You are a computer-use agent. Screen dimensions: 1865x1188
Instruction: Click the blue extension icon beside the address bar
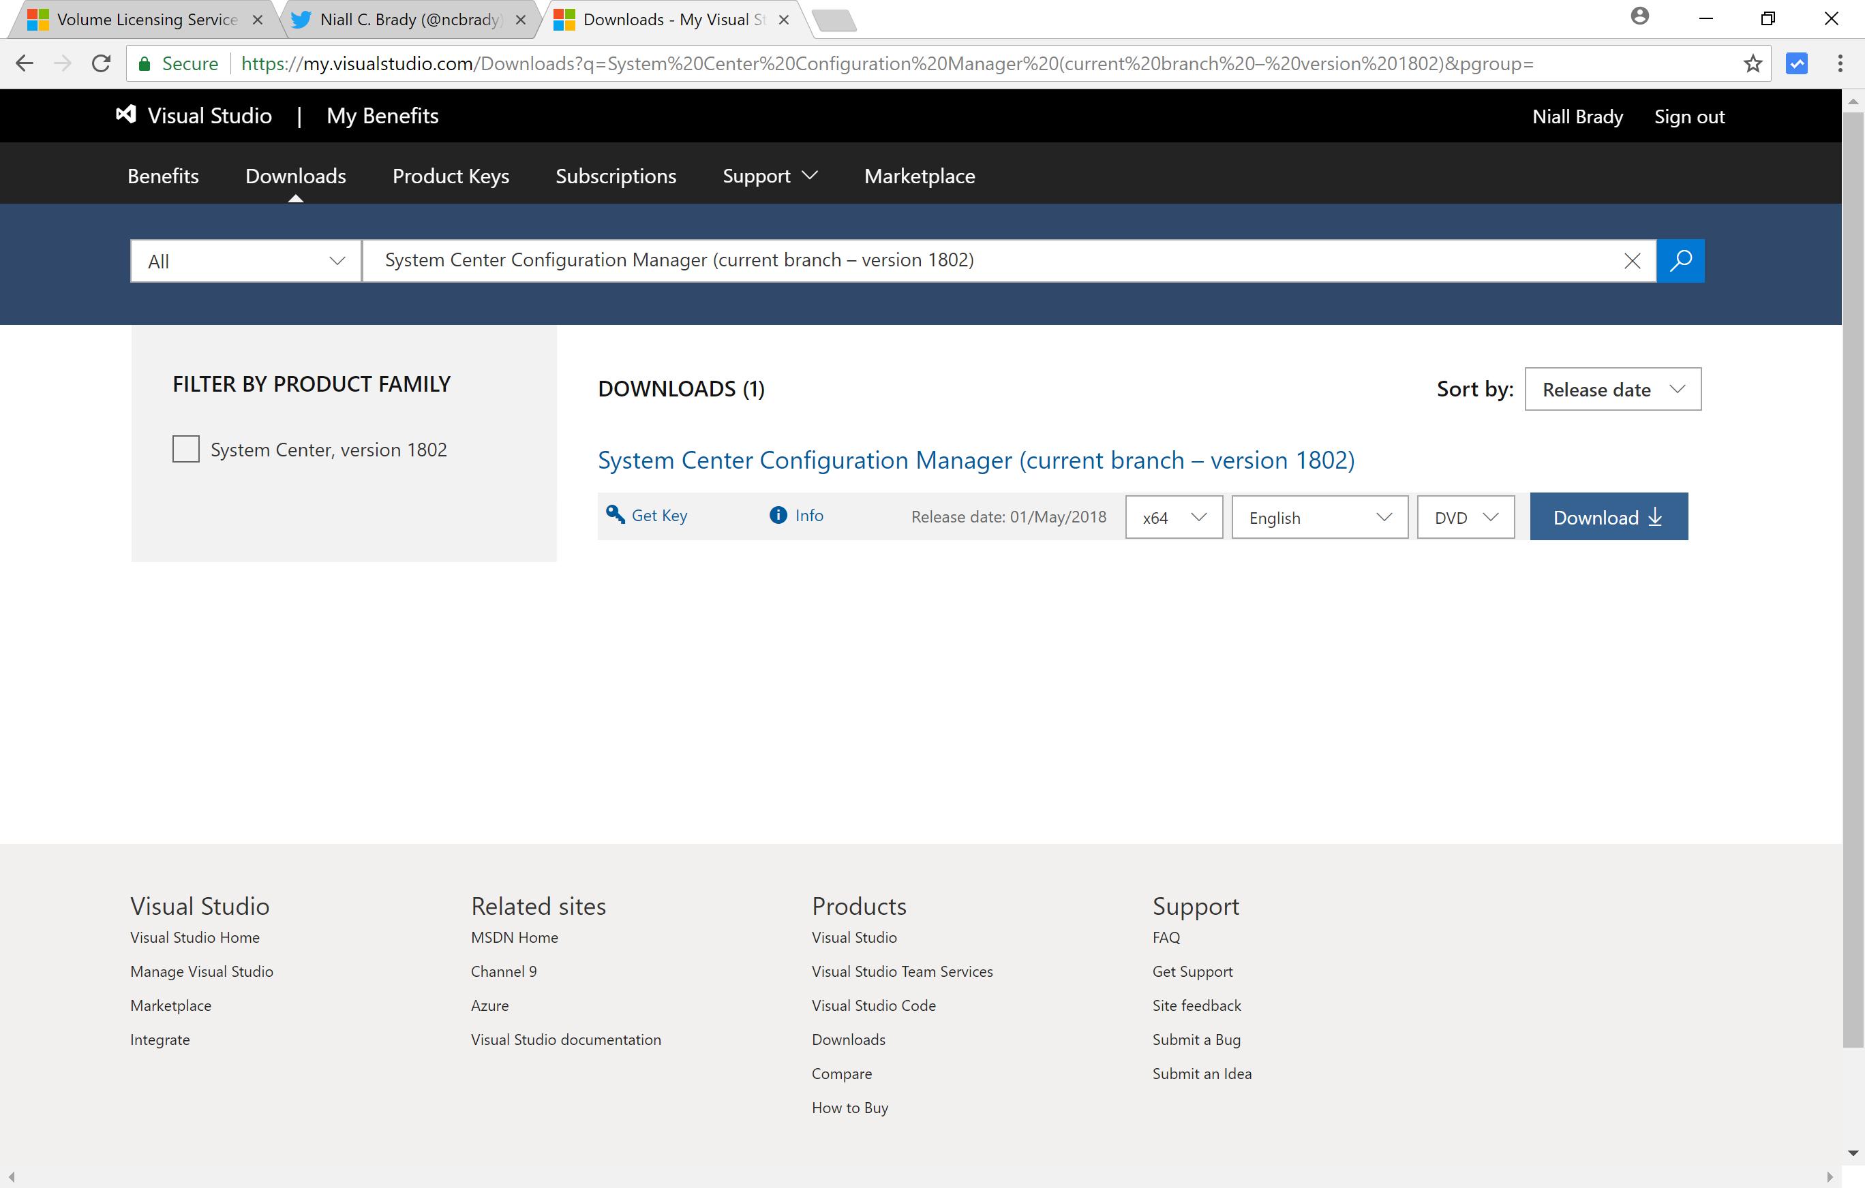point(1797,63)
